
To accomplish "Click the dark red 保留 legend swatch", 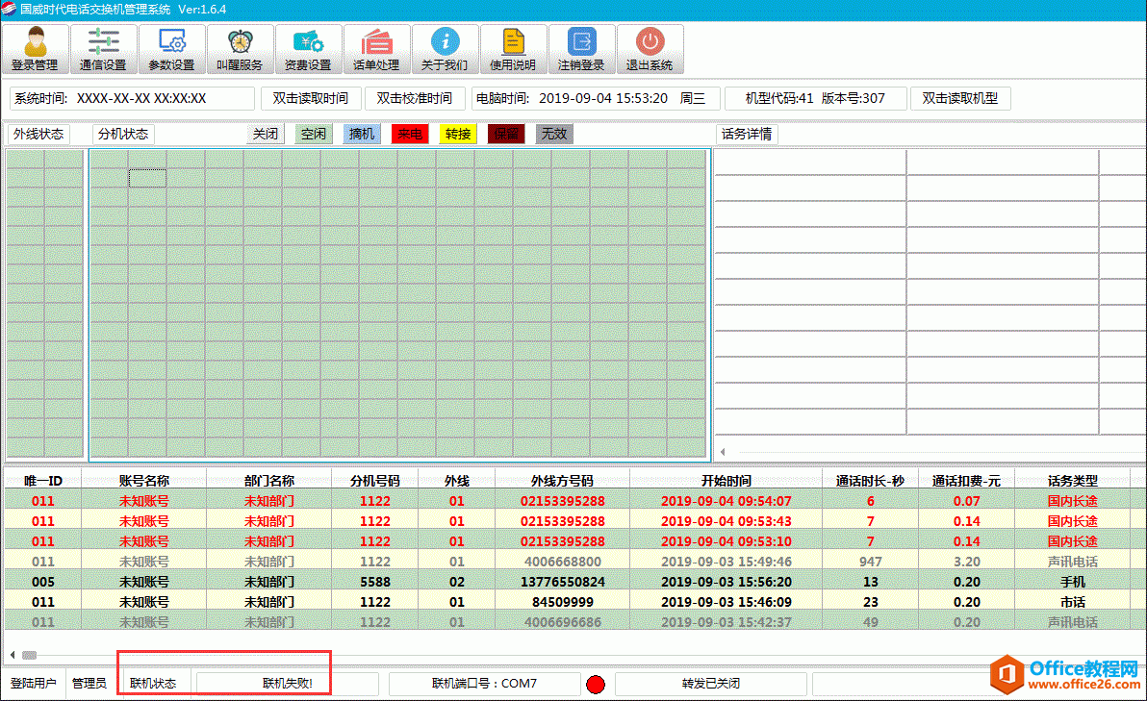I will click(506, 134).
